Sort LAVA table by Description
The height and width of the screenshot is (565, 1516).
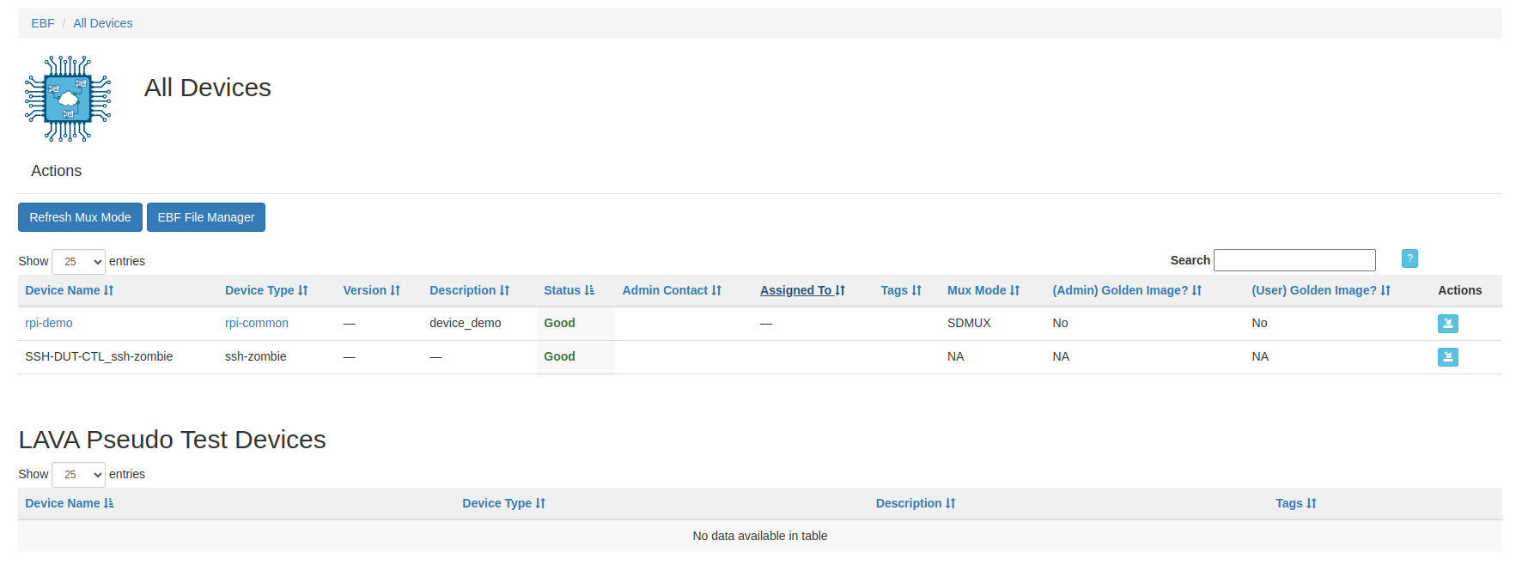point(916,503)
